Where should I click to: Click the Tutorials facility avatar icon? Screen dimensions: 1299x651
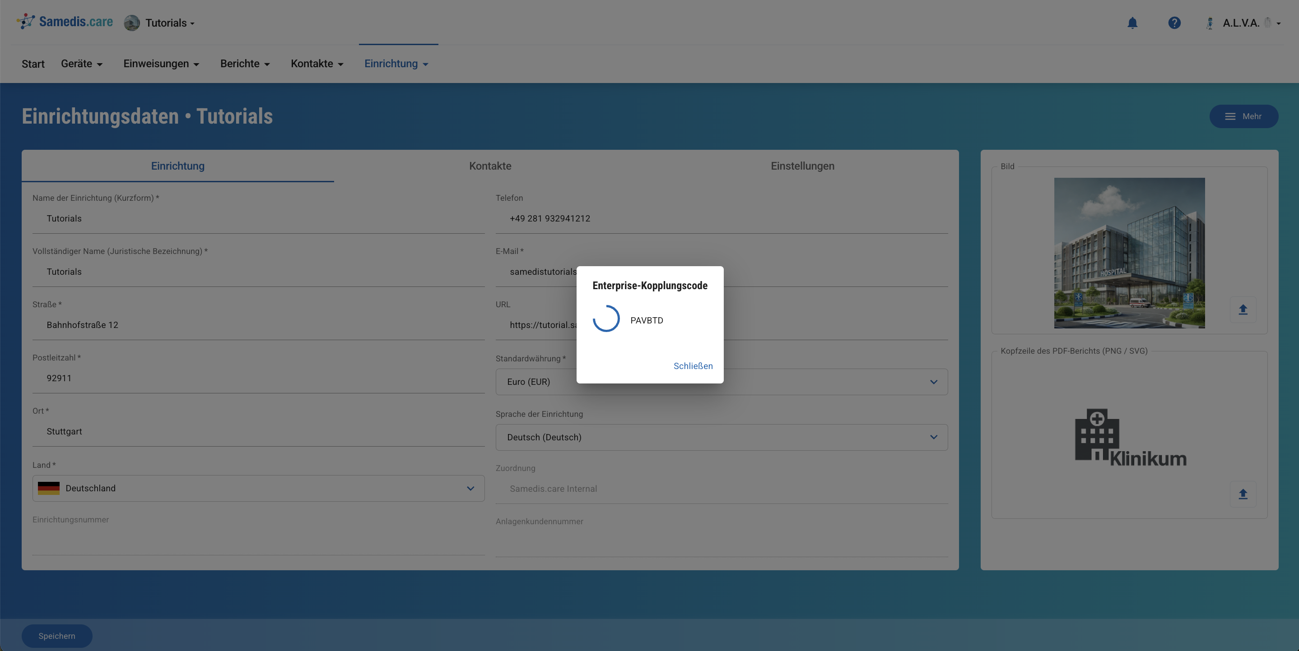(132, 23)
